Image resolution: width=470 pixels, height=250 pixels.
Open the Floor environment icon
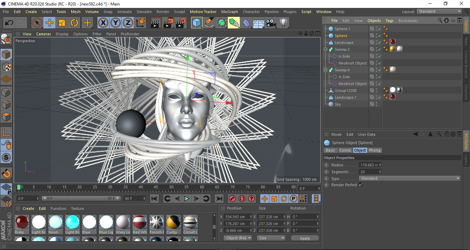coord(259,23)
